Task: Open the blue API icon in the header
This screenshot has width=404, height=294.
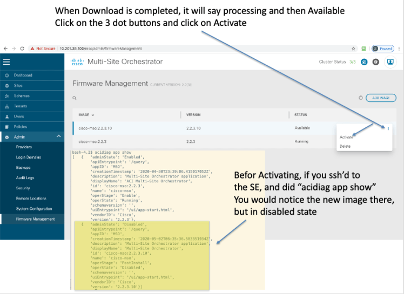Action: coord(364,62)
